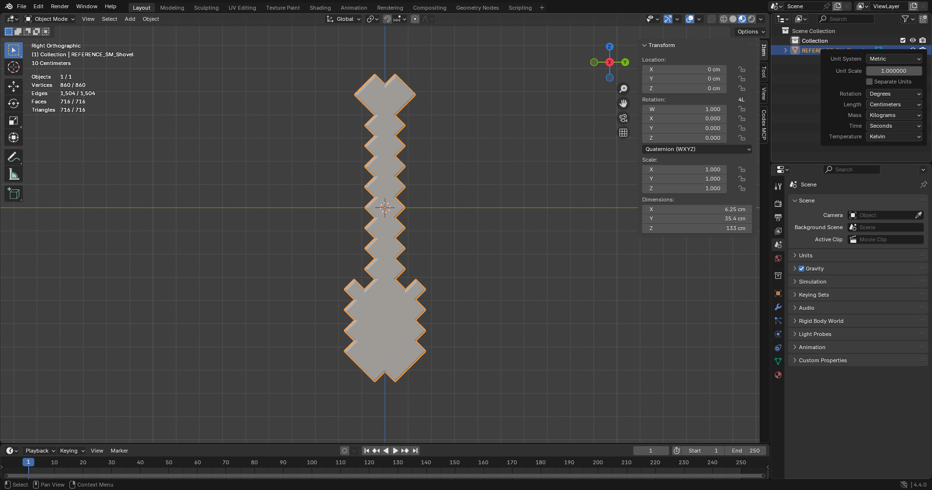Pick the Measure tool
Viewport: 932px width, 490px height.
point(14,174)
